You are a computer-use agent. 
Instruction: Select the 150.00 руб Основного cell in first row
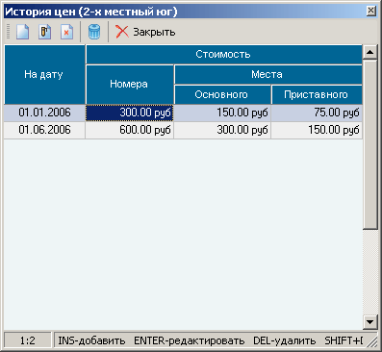(x=222, y=113)
